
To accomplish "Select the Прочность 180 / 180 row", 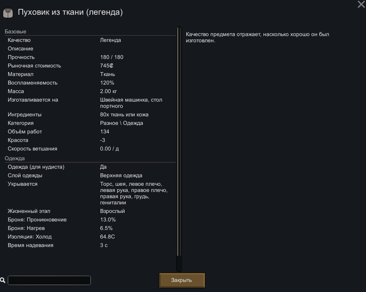I will coord(90,57).
